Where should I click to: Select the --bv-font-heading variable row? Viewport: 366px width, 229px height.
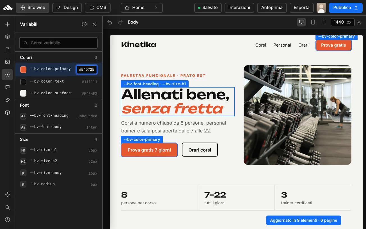pyautogui.click(x=59, y=116)
